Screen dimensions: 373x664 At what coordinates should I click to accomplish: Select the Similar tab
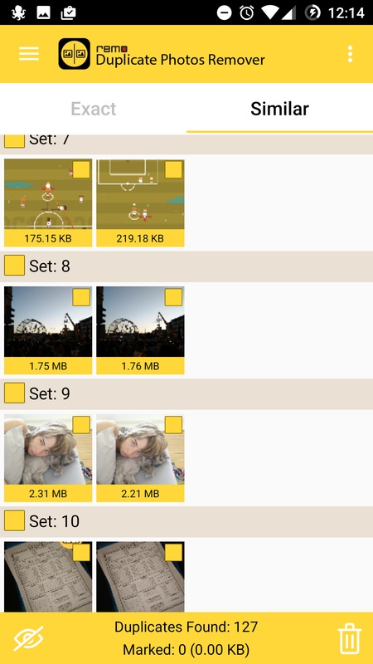point(279,109)
